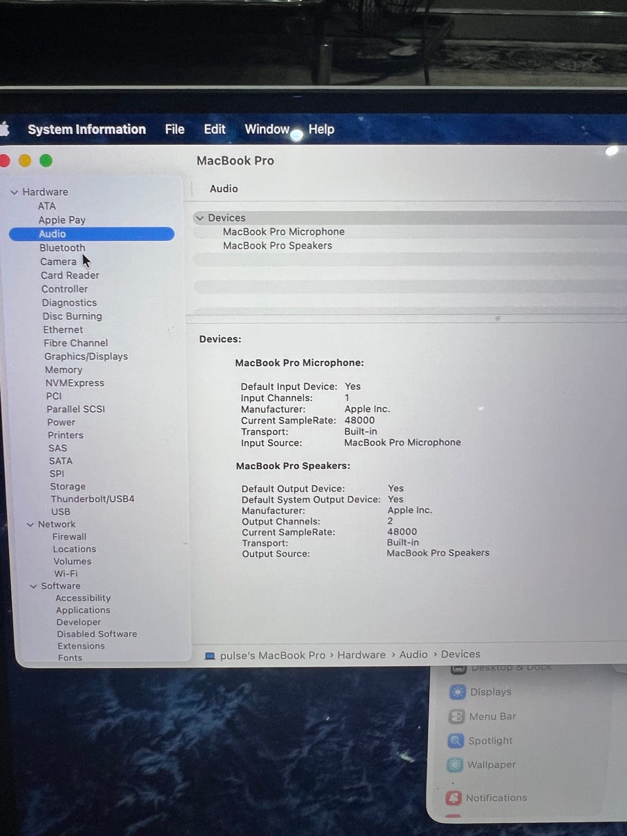Open the System Information menu
Image resolution: width=627 pixels, height=836 pixels.
pos(87,129)
